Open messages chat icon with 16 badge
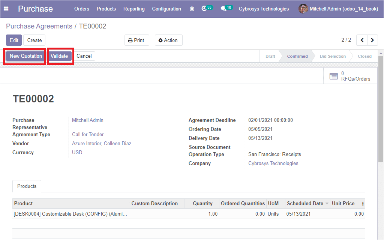Viewport: 384px width, 240px height. click(224, 8)
